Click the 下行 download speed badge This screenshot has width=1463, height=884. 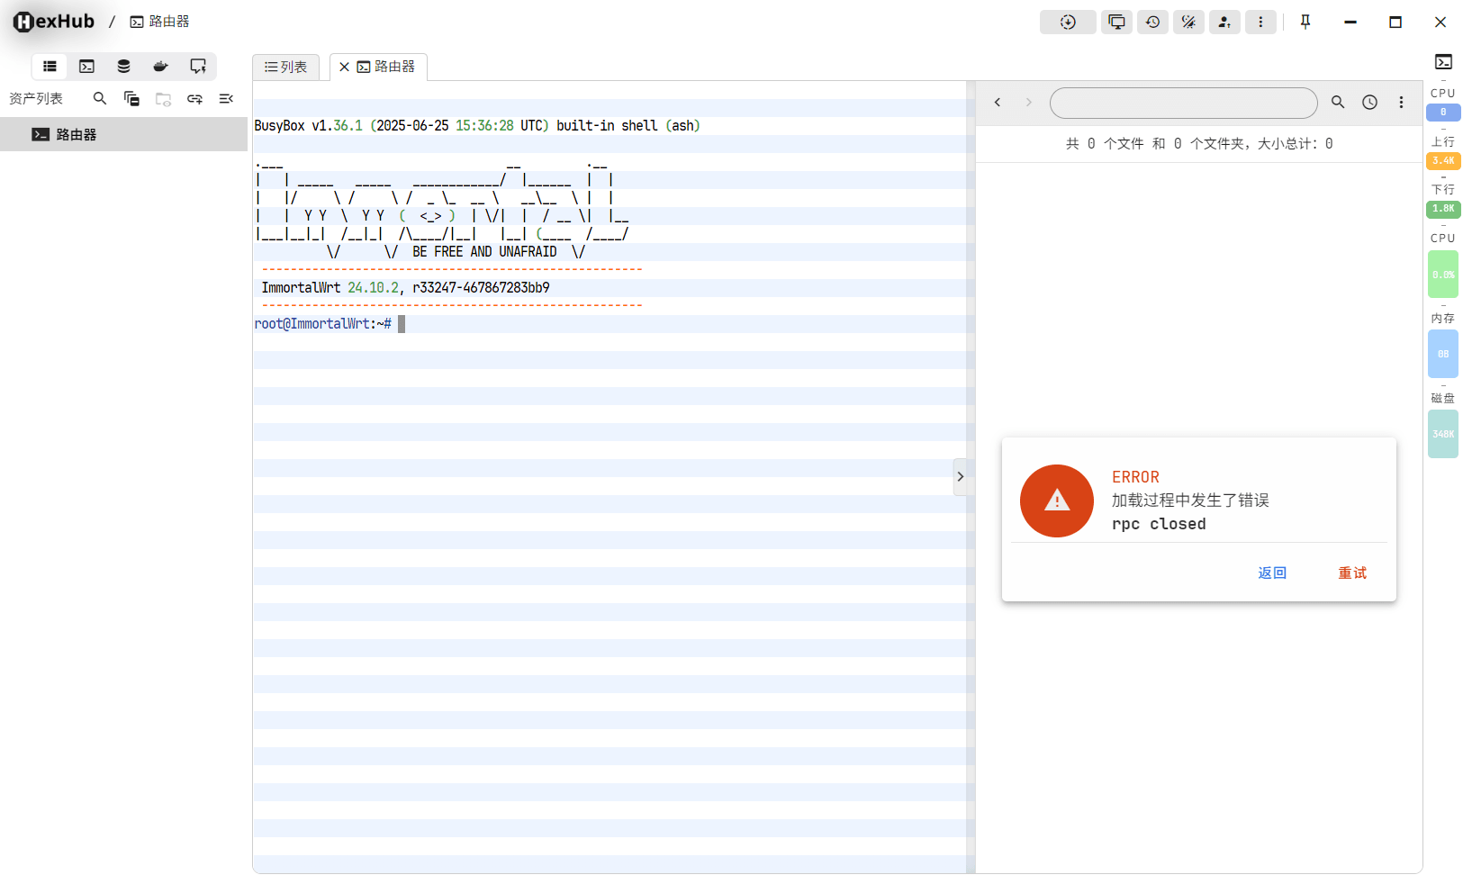point(1443,209)
